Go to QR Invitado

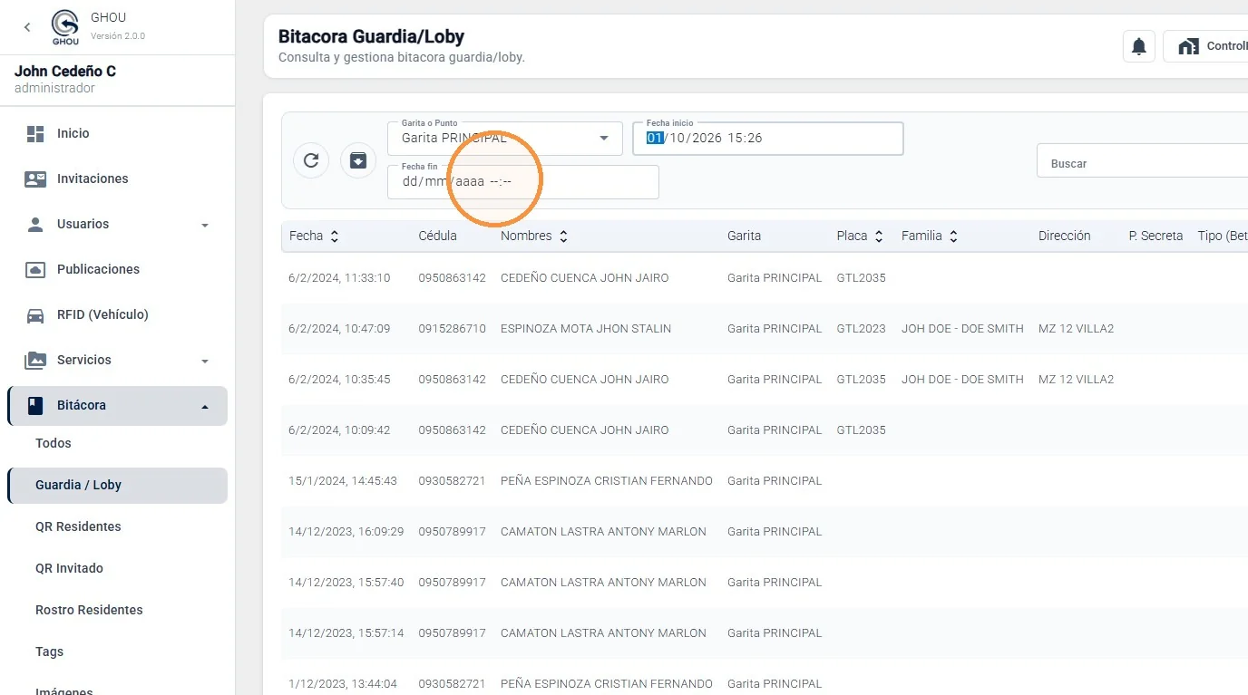pos(69,568)
